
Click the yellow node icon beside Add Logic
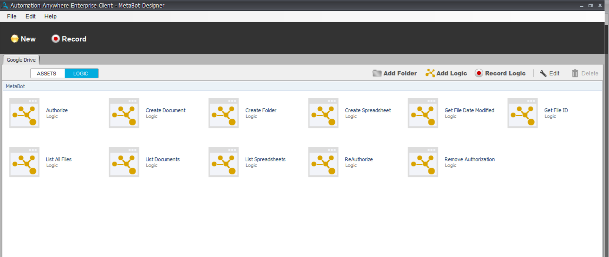click(430, 73)
